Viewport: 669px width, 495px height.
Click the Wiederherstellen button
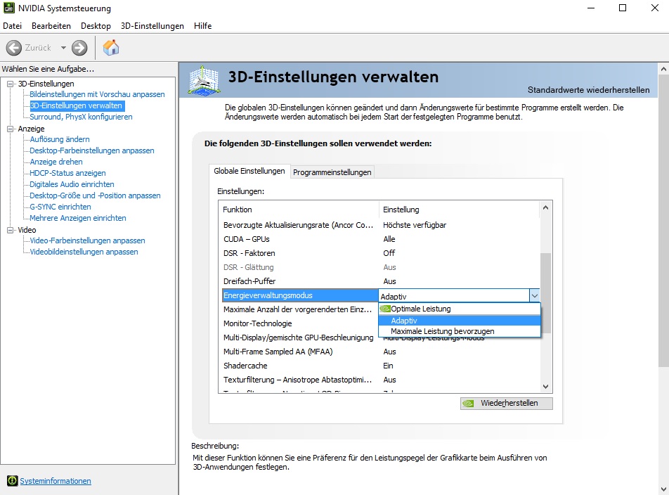[x=507, y=404]
